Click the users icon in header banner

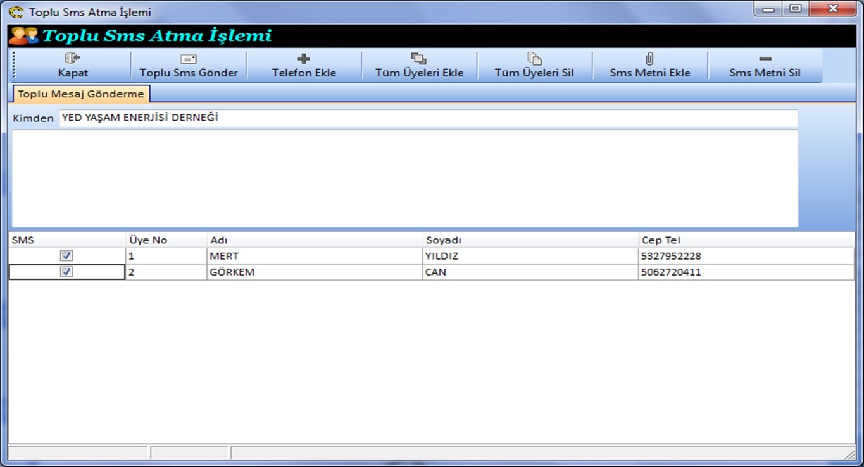(23, 36)
